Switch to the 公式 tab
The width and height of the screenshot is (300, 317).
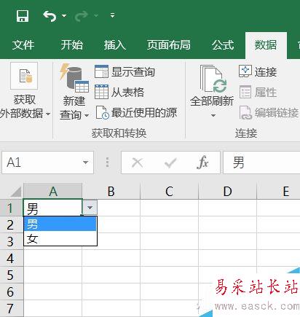[223, 45]
